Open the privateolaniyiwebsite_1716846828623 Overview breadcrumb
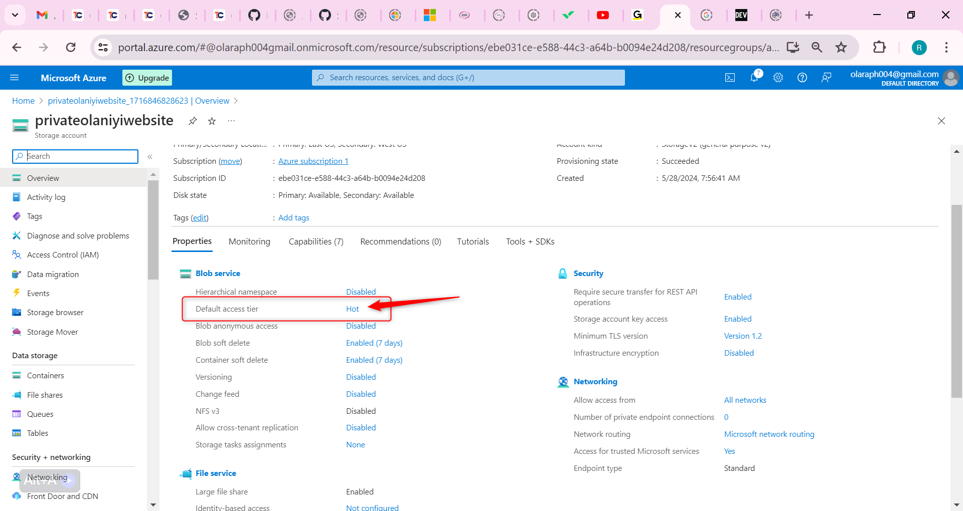The width and height of the screenshot is (963, 511). click(x=138, y=101)
